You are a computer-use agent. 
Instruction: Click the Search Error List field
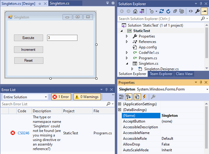point(53,104)
